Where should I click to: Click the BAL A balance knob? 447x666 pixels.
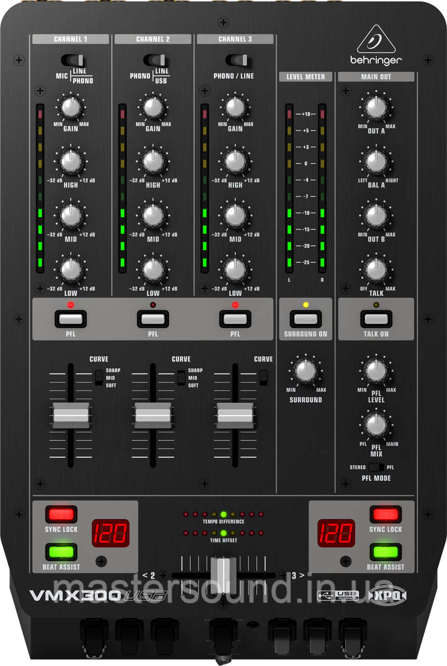click(x=376, y=161)
